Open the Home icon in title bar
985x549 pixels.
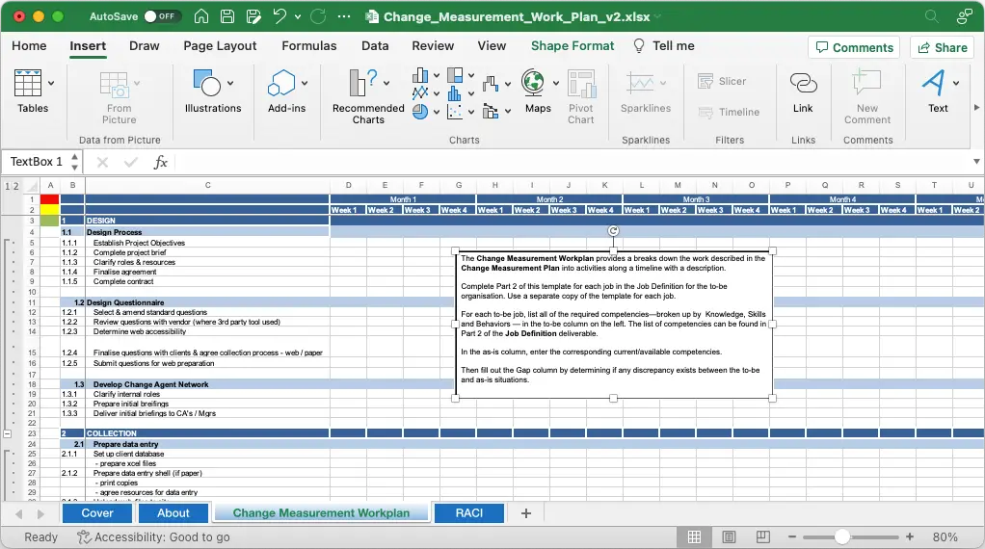click(x=201, y=16)
